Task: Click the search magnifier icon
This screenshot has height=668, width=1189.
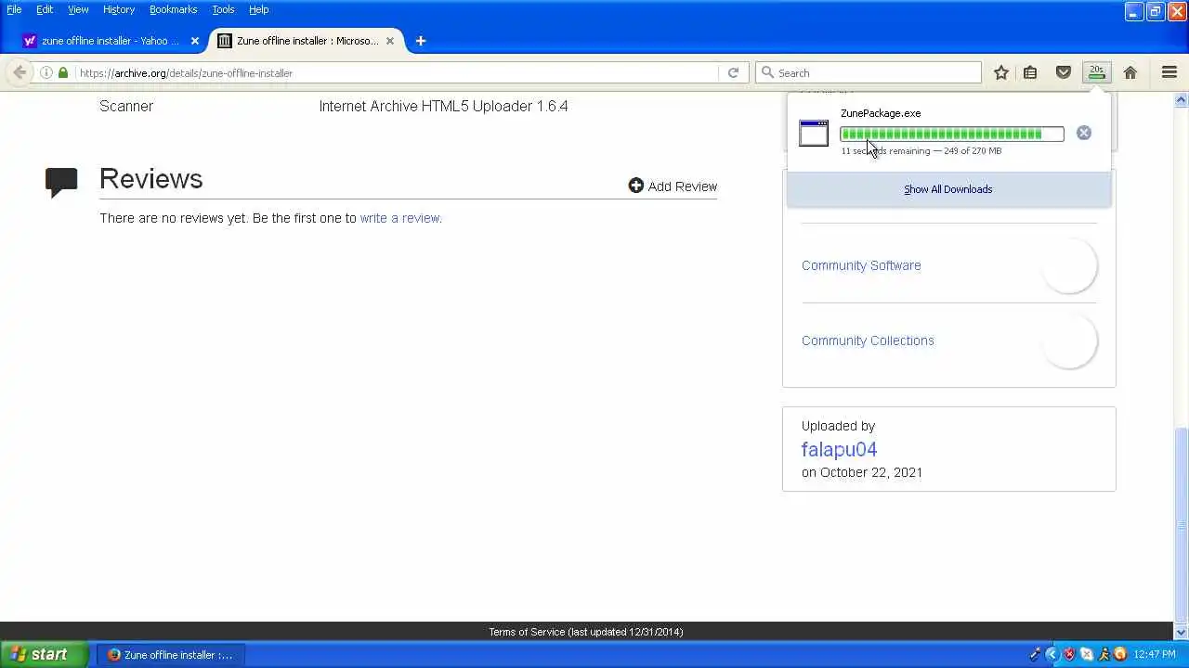Action: click(x=767, y=72)
